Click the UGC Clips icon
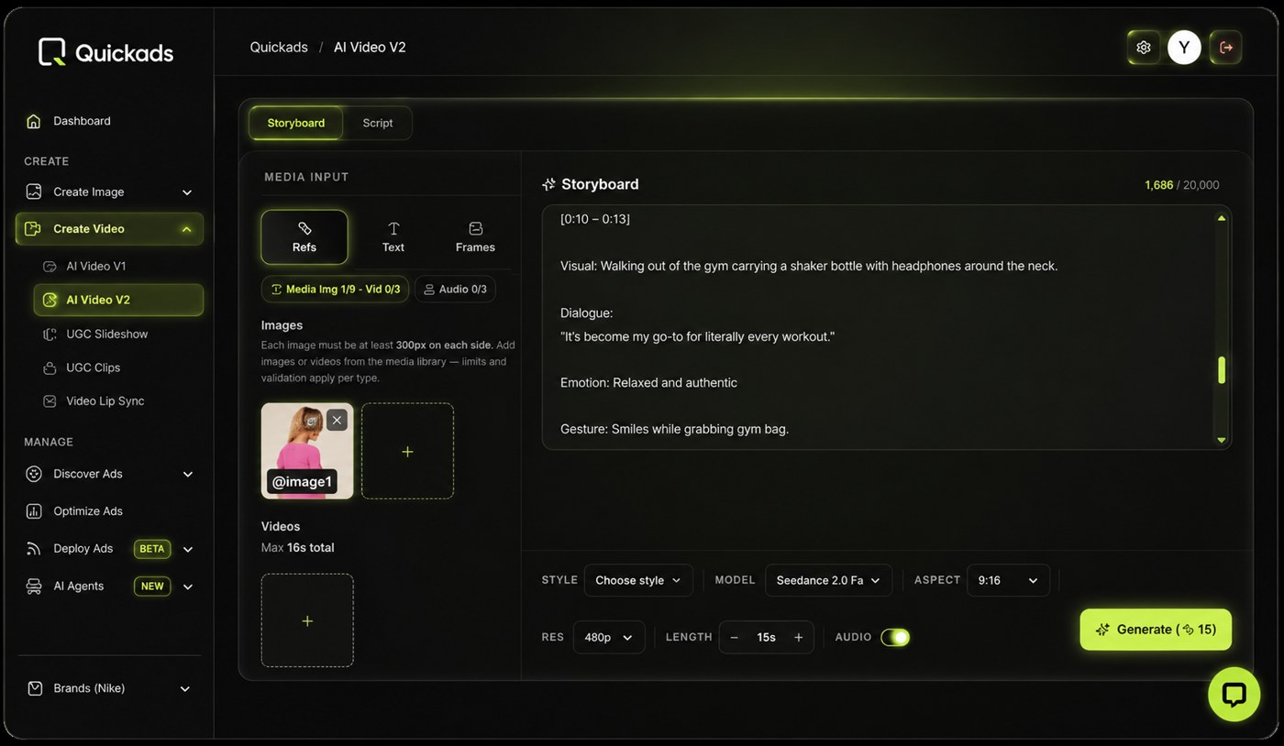 pyautogui.click(x=50, y=368)
